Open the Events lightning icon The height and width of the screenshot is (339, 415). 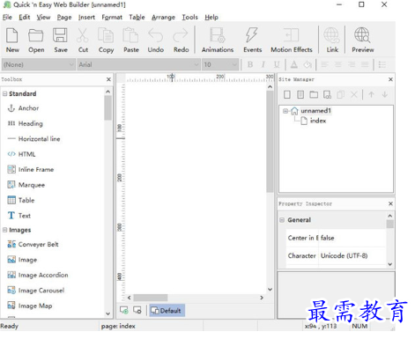click(x=252, y=41)
